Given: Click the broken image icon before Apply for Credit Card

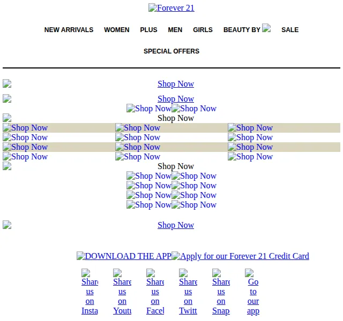Looking at the screenshot, I should point(176,256).
